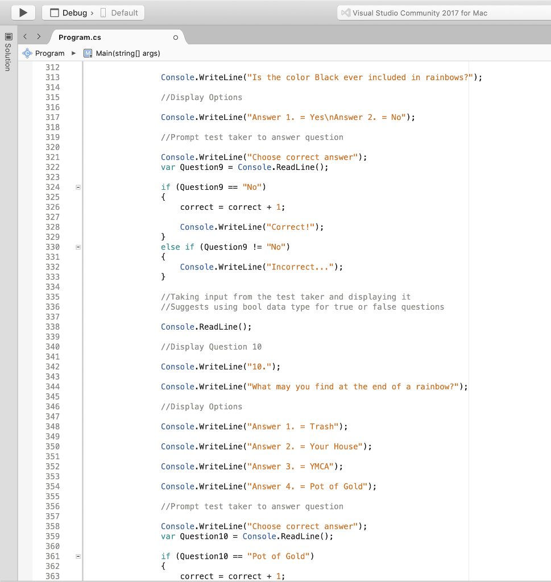Click the Run (play) button

coord(22,13)
